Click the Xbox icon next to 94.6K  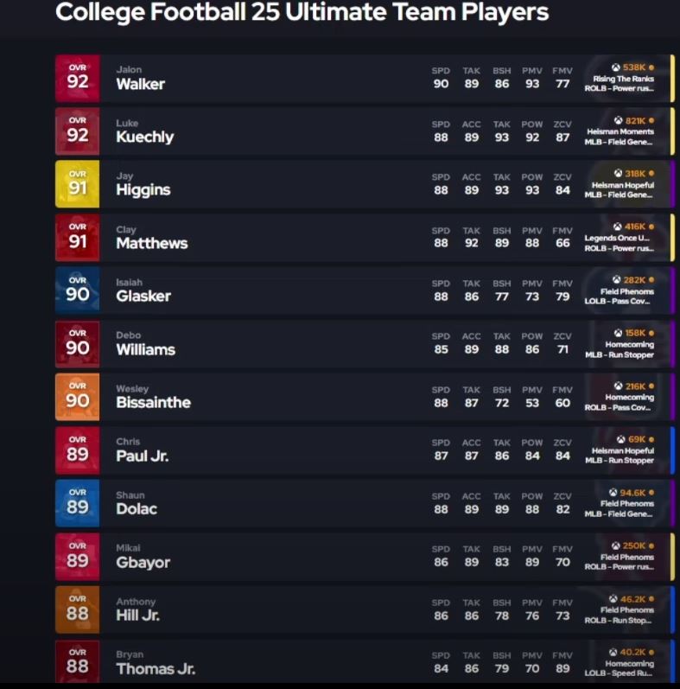click(613, 493)
